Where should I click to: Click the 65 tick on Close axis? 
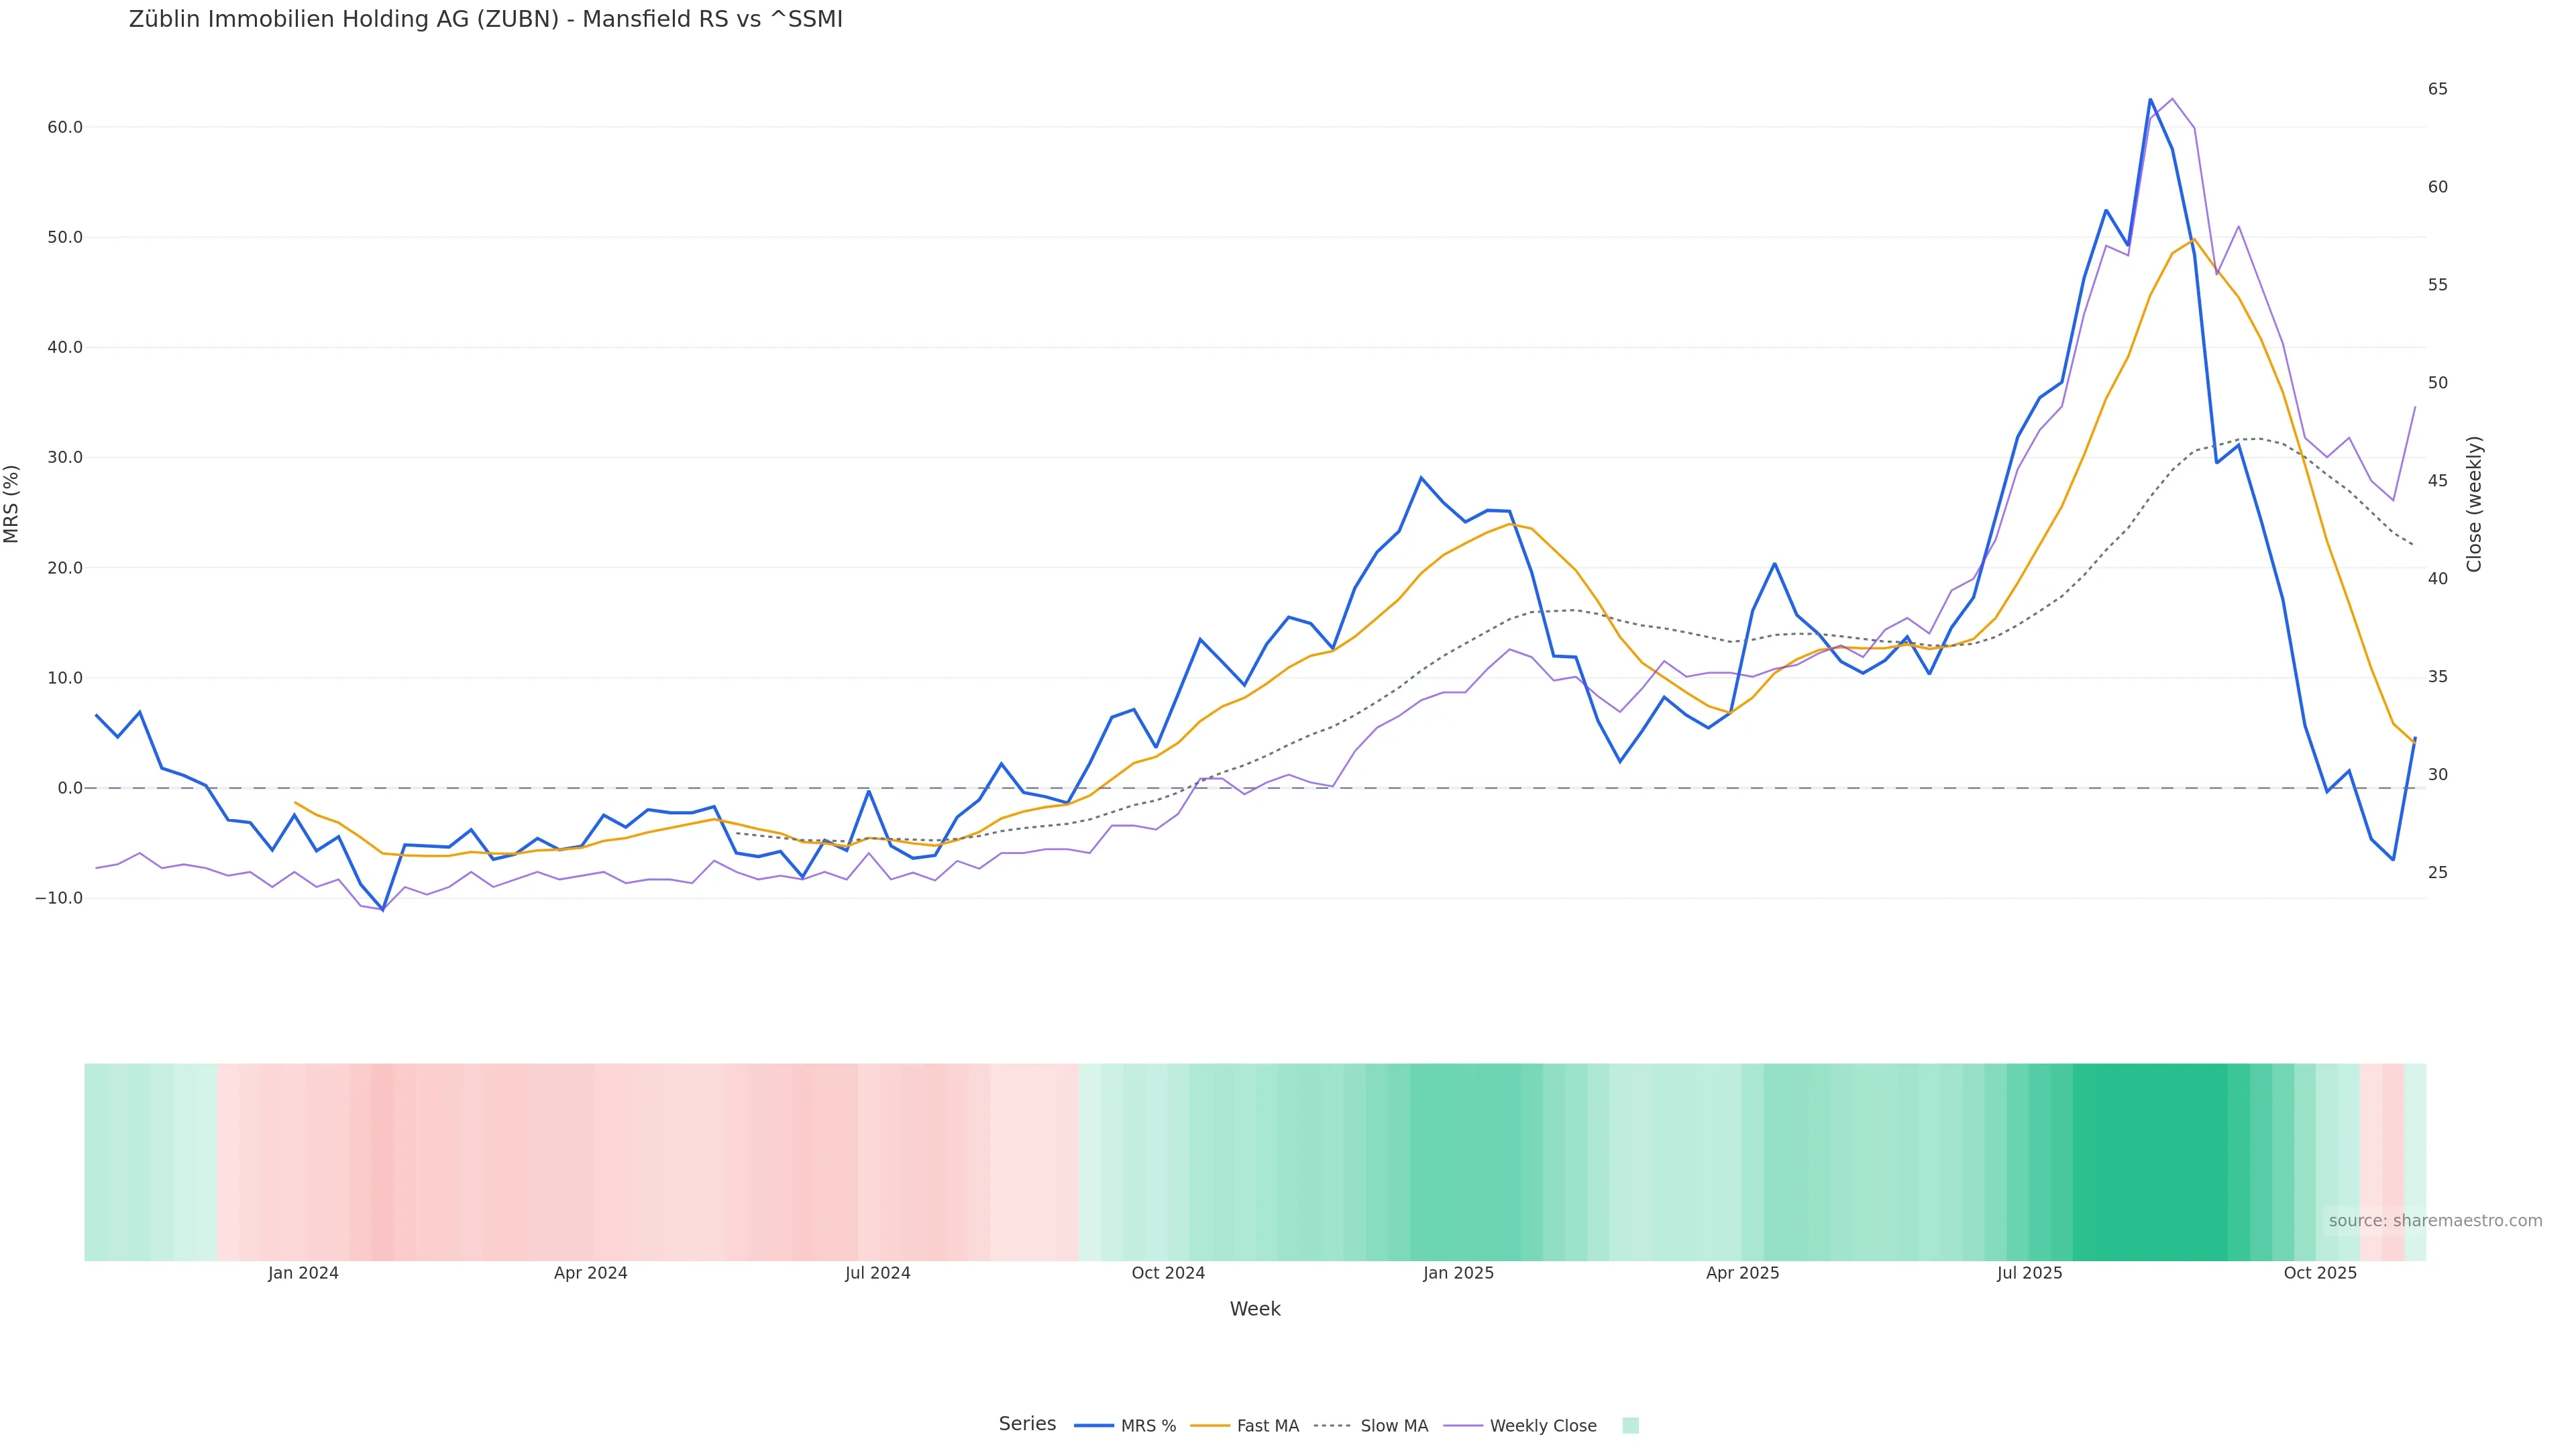2438,89
